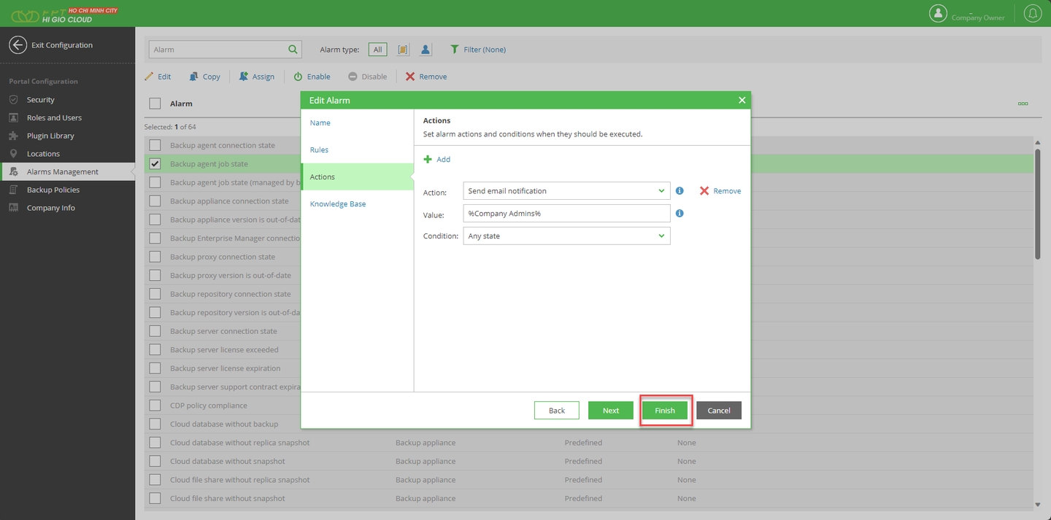1051x520 pixels.
Task: Uncheck the Backup agent job state checkbox
Action: (155, 164)
